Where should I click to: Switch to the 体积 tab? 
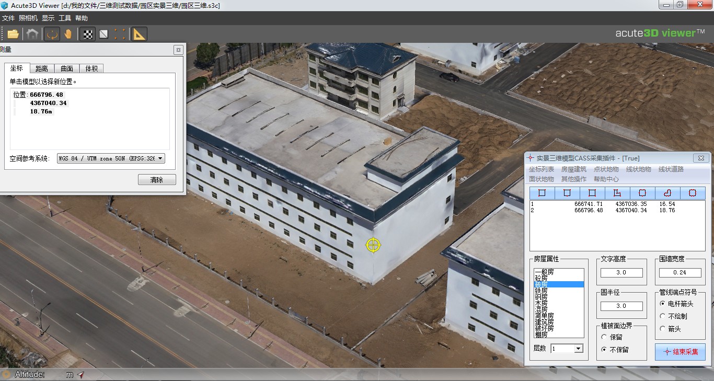click(91, 68)
